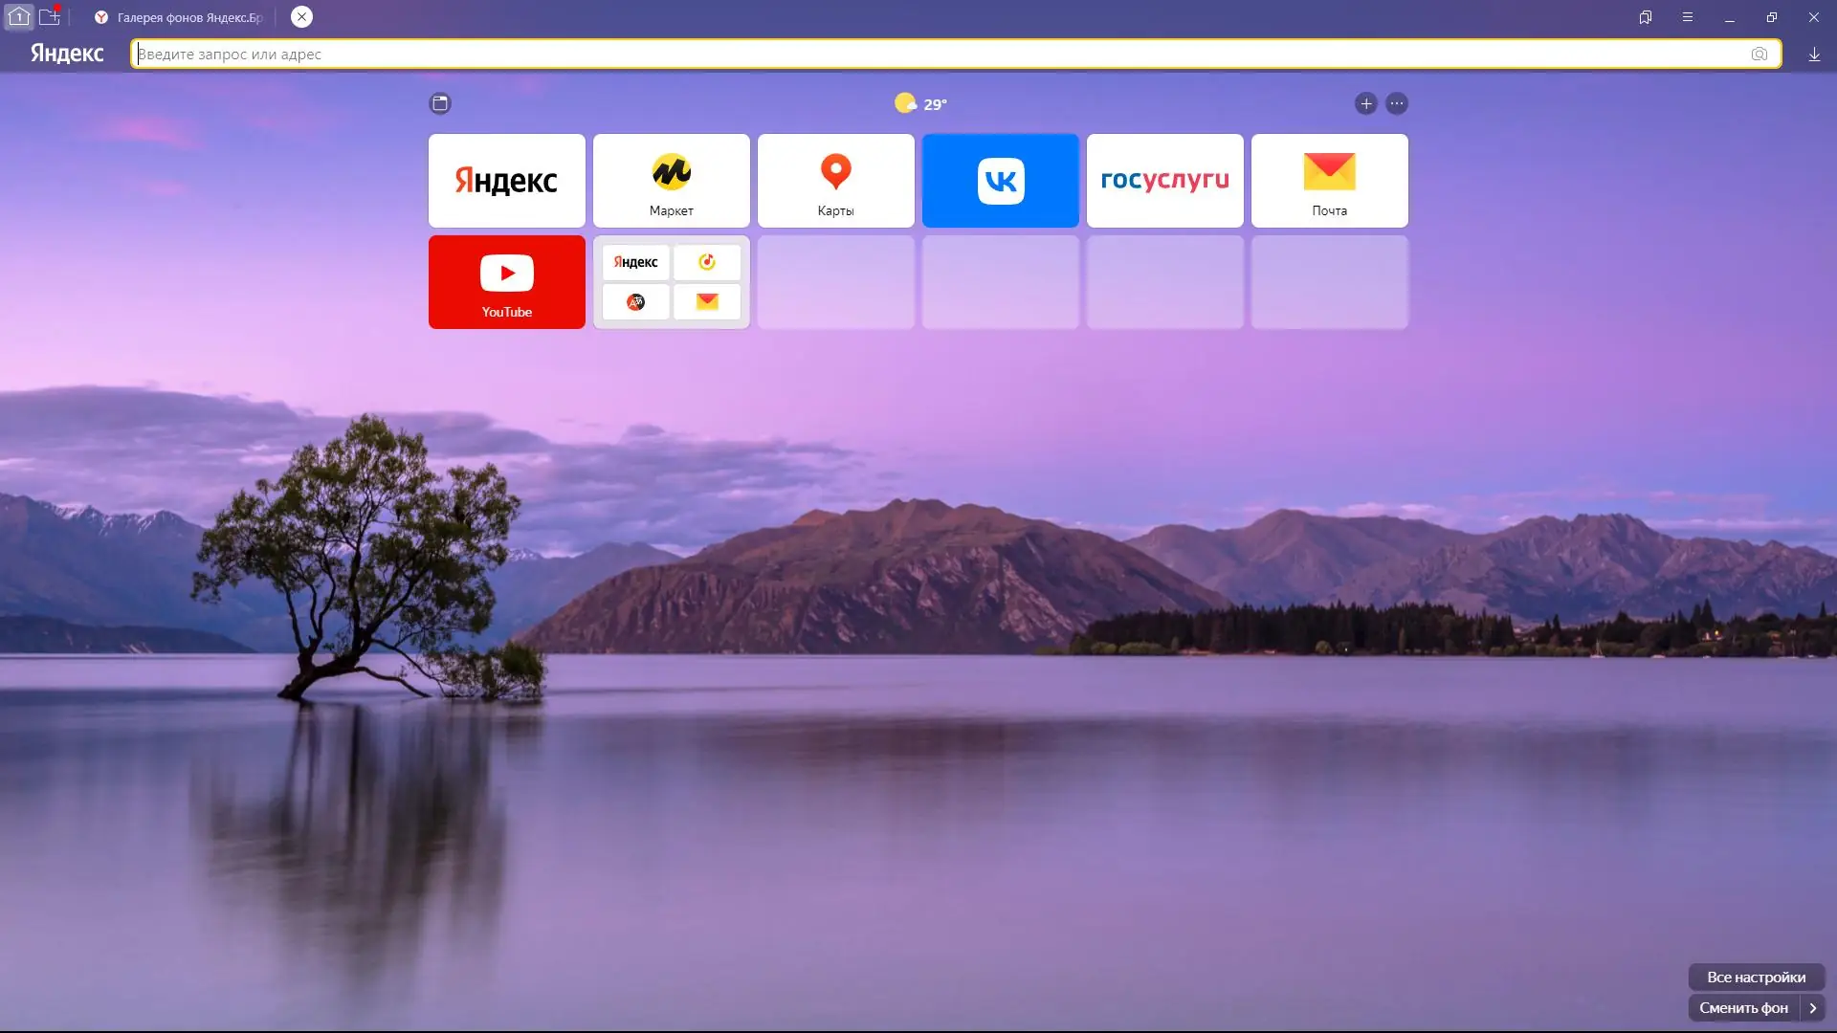
Task: Close the current tab with X
Action: pos(301,17)
